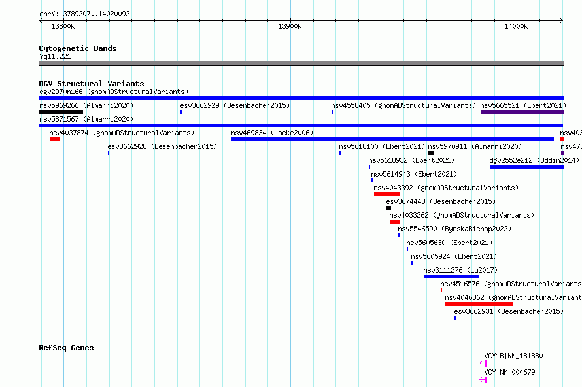Click the esv3662929 (Besenbacher2015) label
The width and height of the screenshot is (582, 387).
[235, 105]
